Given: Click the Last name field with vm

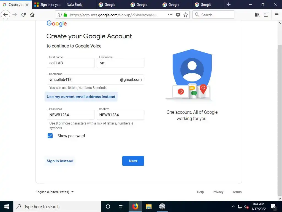Looking at the screenshot, I should click(x=121, y=63).
